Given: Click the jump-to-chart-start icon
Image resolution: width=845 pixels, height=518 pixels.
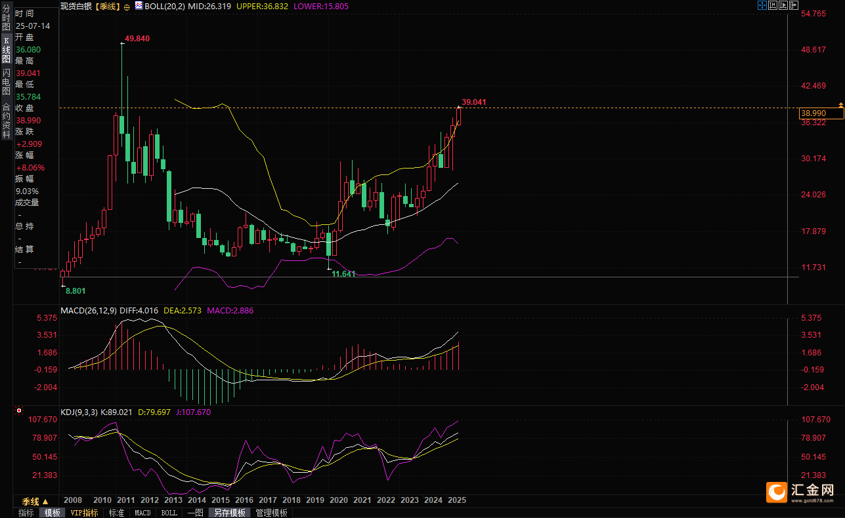Looking at the screenshot, I should pyautogui.click(x=772, y=6).
